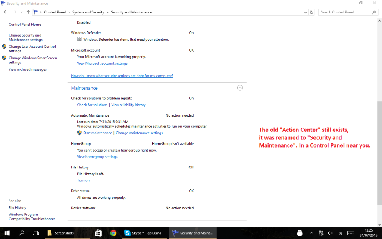
Task: Click the taskbar clock and date
Action: coord(369,233)
